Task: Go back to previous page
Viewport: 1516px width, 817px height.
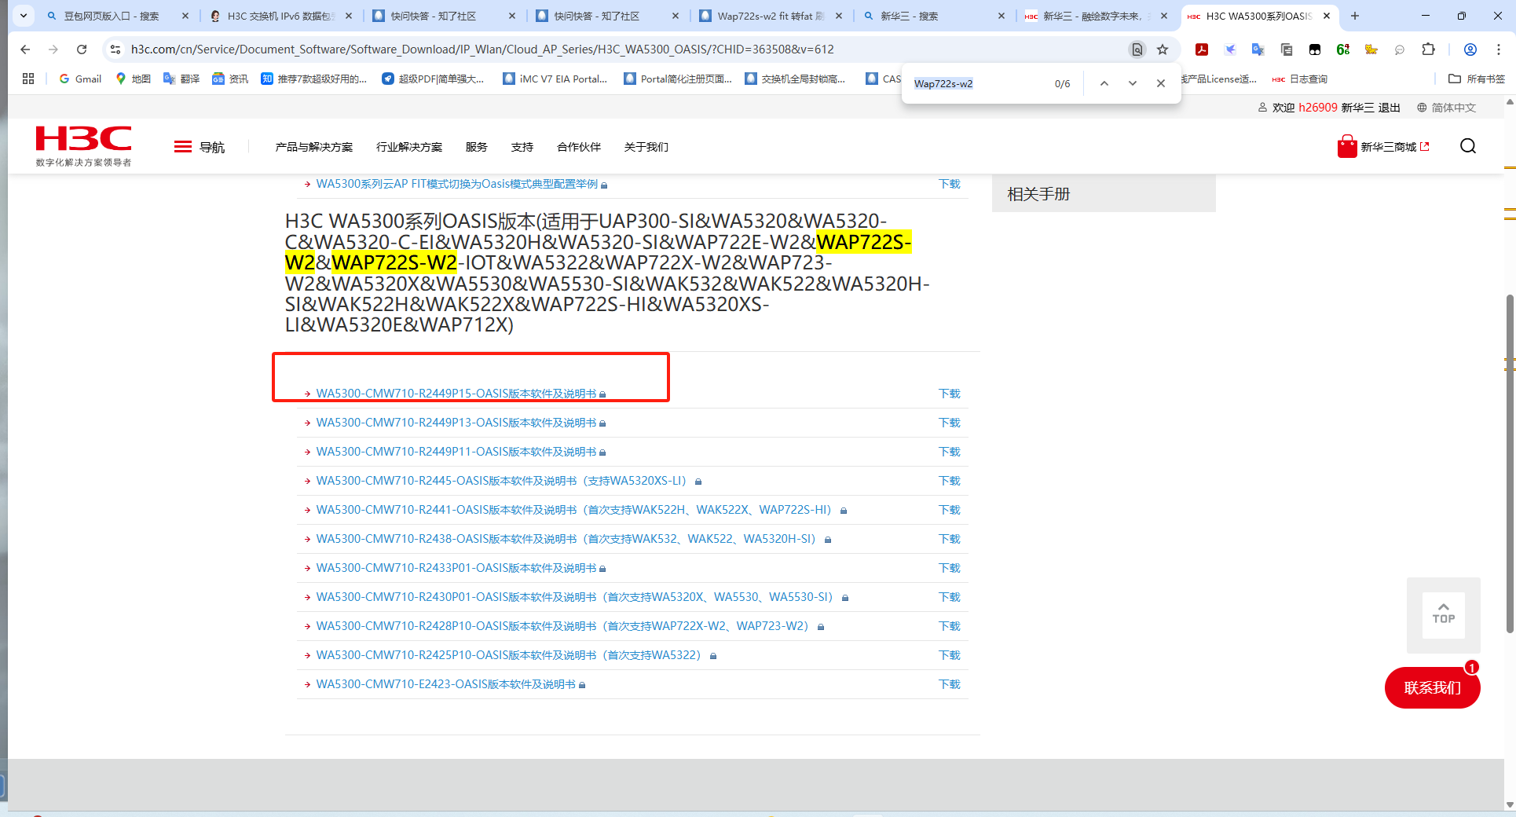Action: (25, 49)
